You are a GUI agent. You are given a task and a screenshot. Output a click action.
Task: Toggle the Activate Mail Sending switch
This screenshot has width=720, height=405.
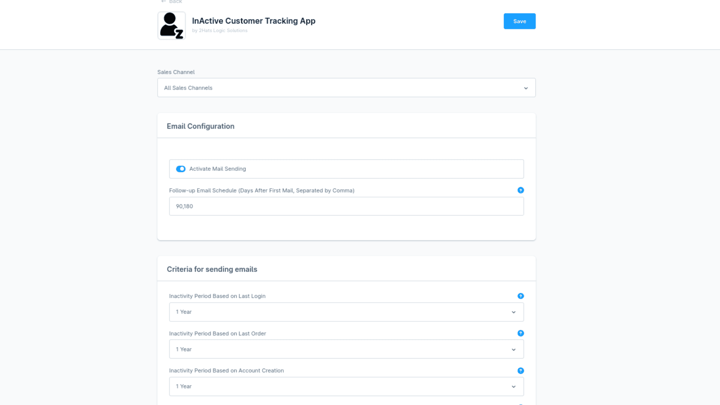(x=181, y=169)
